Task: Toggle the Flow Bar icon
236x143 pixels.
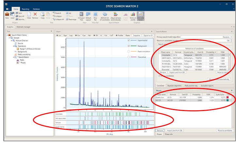Action: pyautogui.click(x=95, y=14)
